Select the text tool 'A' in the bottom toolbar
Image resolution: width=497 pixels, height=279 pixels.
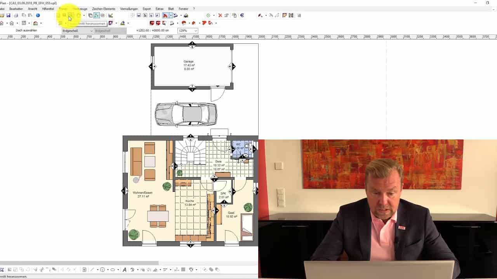125,270
